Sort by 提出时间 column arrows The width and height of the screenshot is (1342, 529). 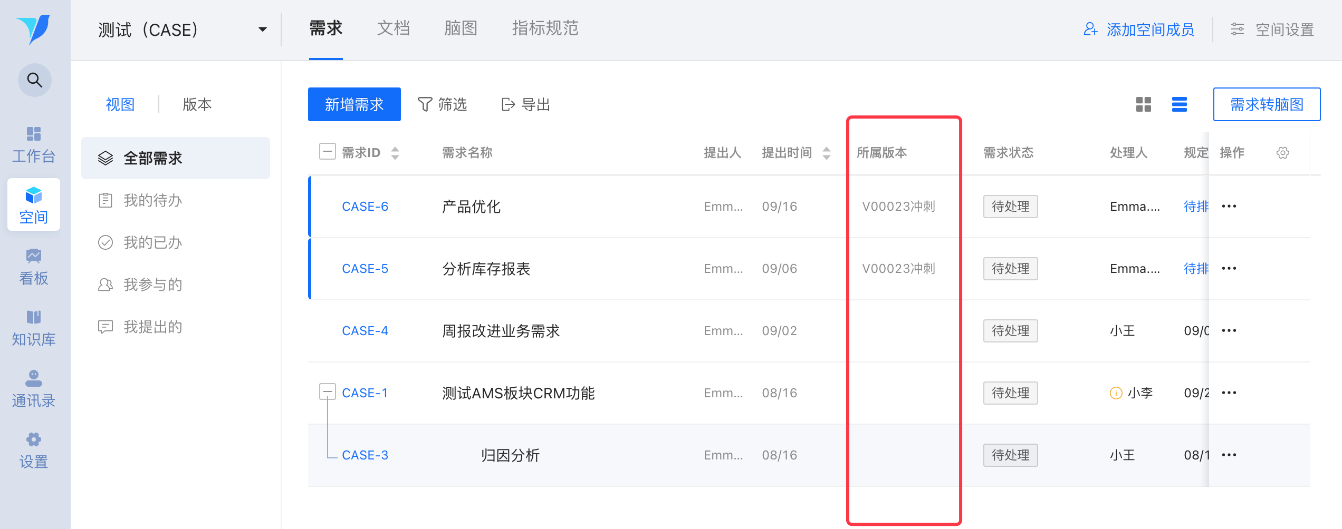pos(827,153)
